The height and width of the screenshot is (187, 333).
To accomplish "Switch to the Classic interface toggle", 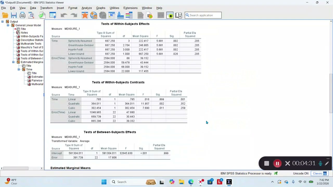I will [320, 173].
